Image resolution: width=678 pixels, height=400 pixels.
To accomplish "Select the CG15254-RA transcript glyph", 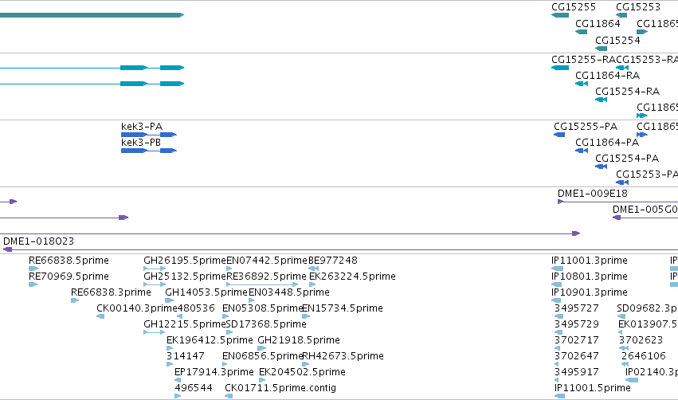I will pos(601,100).
